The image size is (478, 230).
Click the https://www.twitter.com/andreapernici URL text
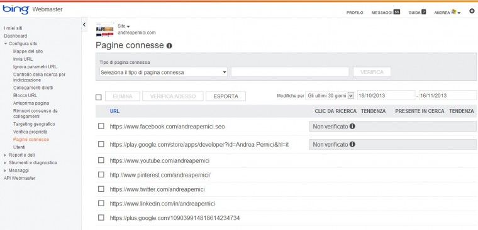coord(157,189)
